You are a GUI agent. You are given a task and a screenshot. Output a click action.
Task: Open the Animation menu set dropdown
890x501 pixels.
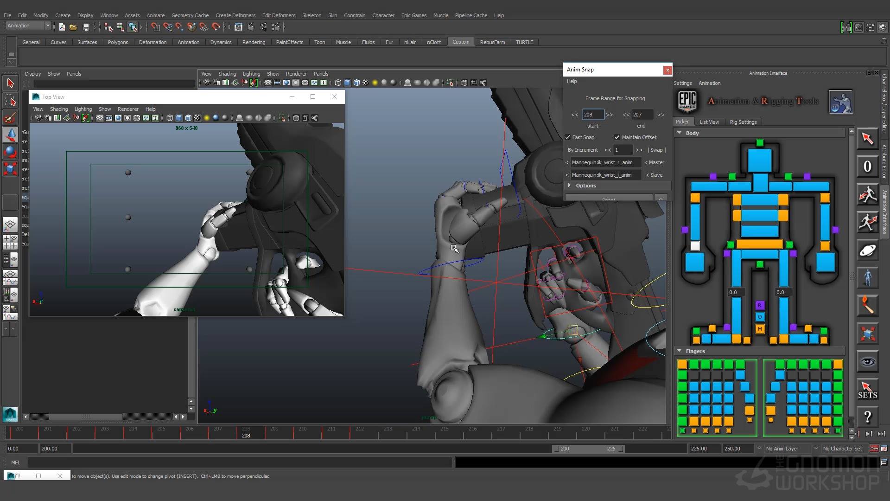pyautogui.click(x=28, y=26)
